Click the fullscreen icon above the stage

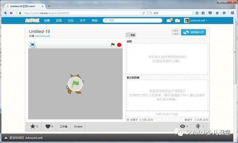tap(33, 45)
